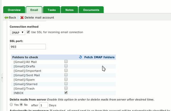Click the [Gmail]/Drafts folder label

pos(24,66)
